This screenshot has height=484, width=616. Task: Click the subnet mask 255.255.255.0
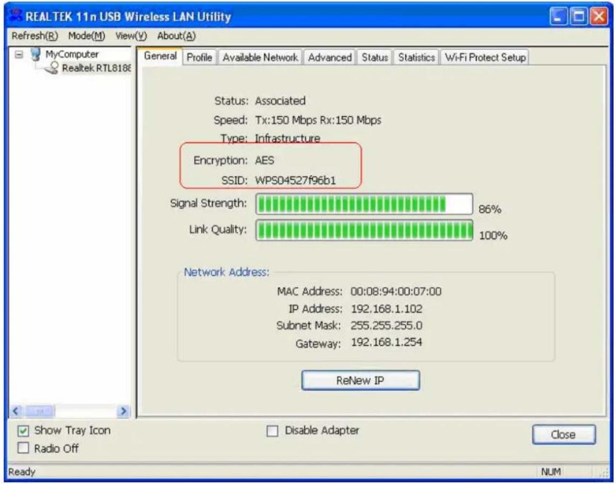click(386, 326)
